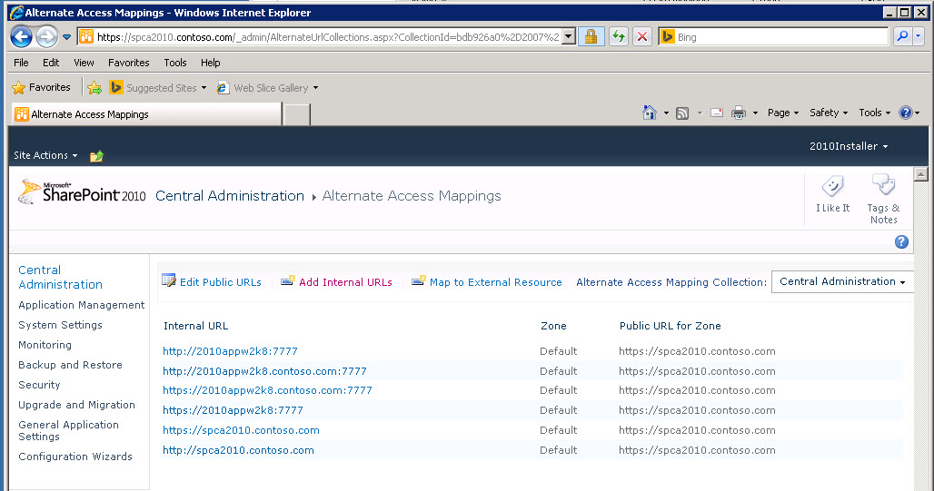This screenshot has width=934, height=491.
Task: Click the security lock icon
Action: point(591,37)
